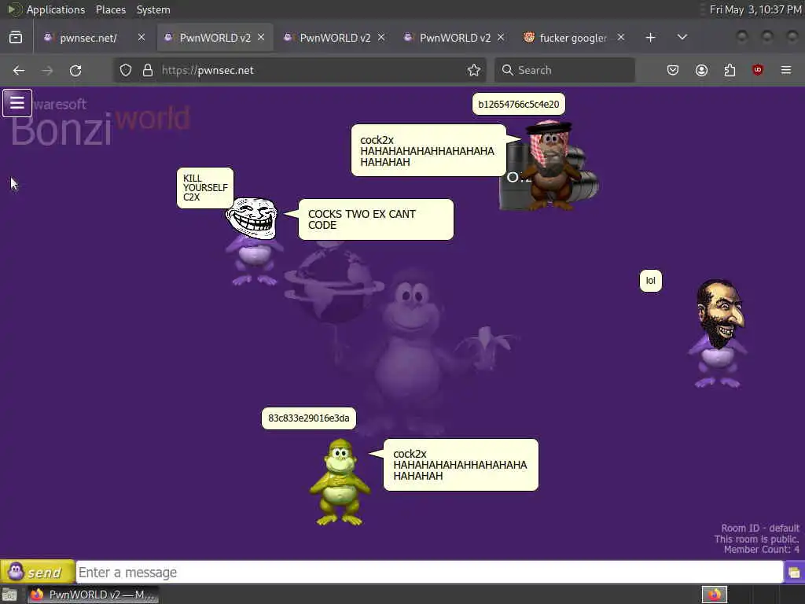Click the b12654766c5c4e20 name tag
This screenshot has height=604, width=805.
tap(519, 105)
